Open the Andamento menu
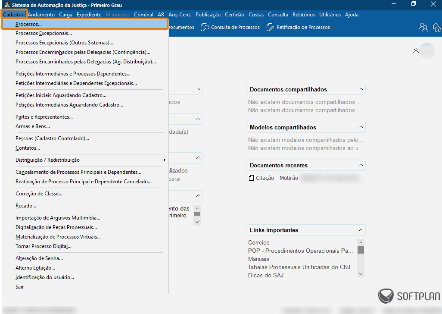 [41, 15]
